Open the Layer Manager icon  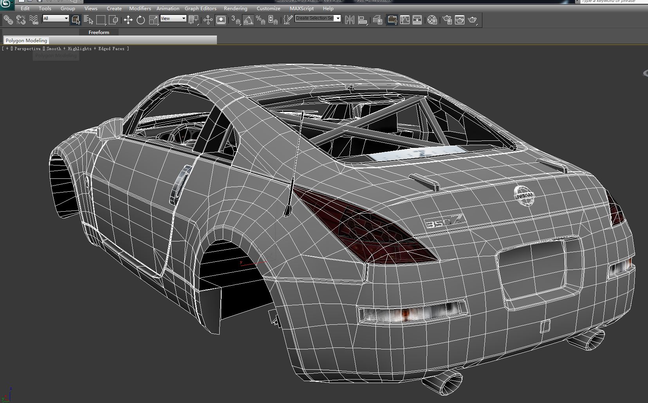[377, 20]
